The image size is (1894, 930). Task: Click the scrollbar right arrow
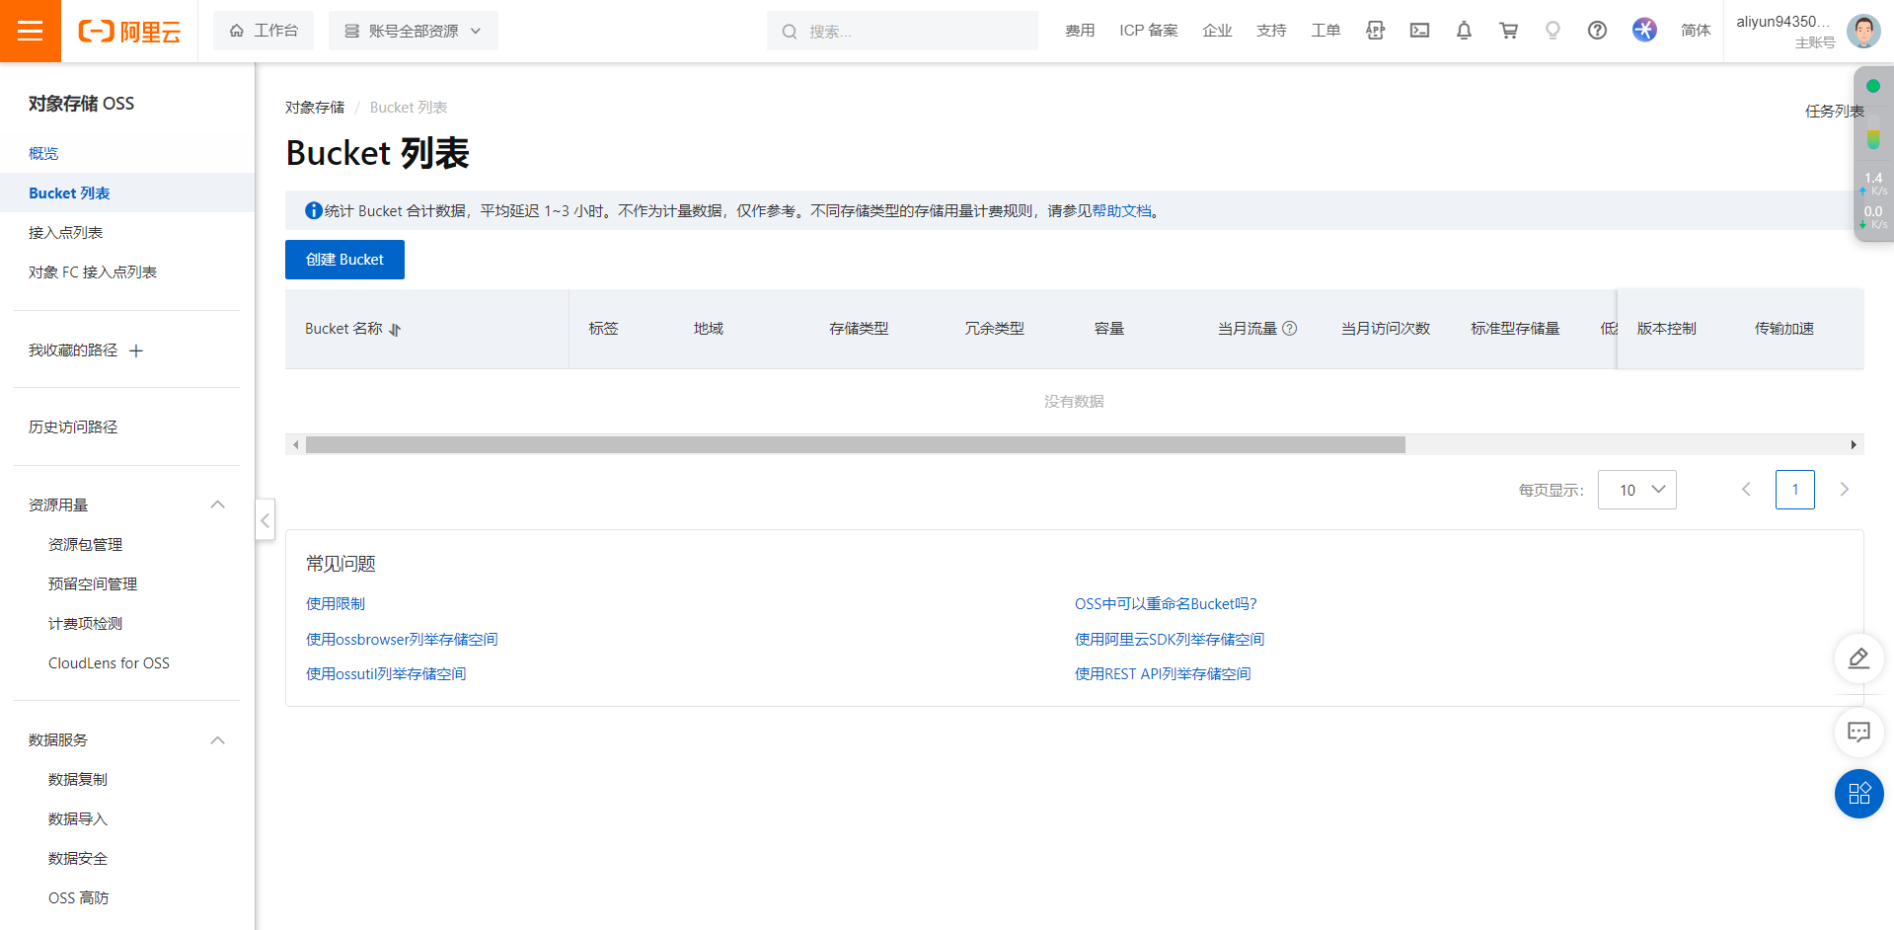(1854, 445)
